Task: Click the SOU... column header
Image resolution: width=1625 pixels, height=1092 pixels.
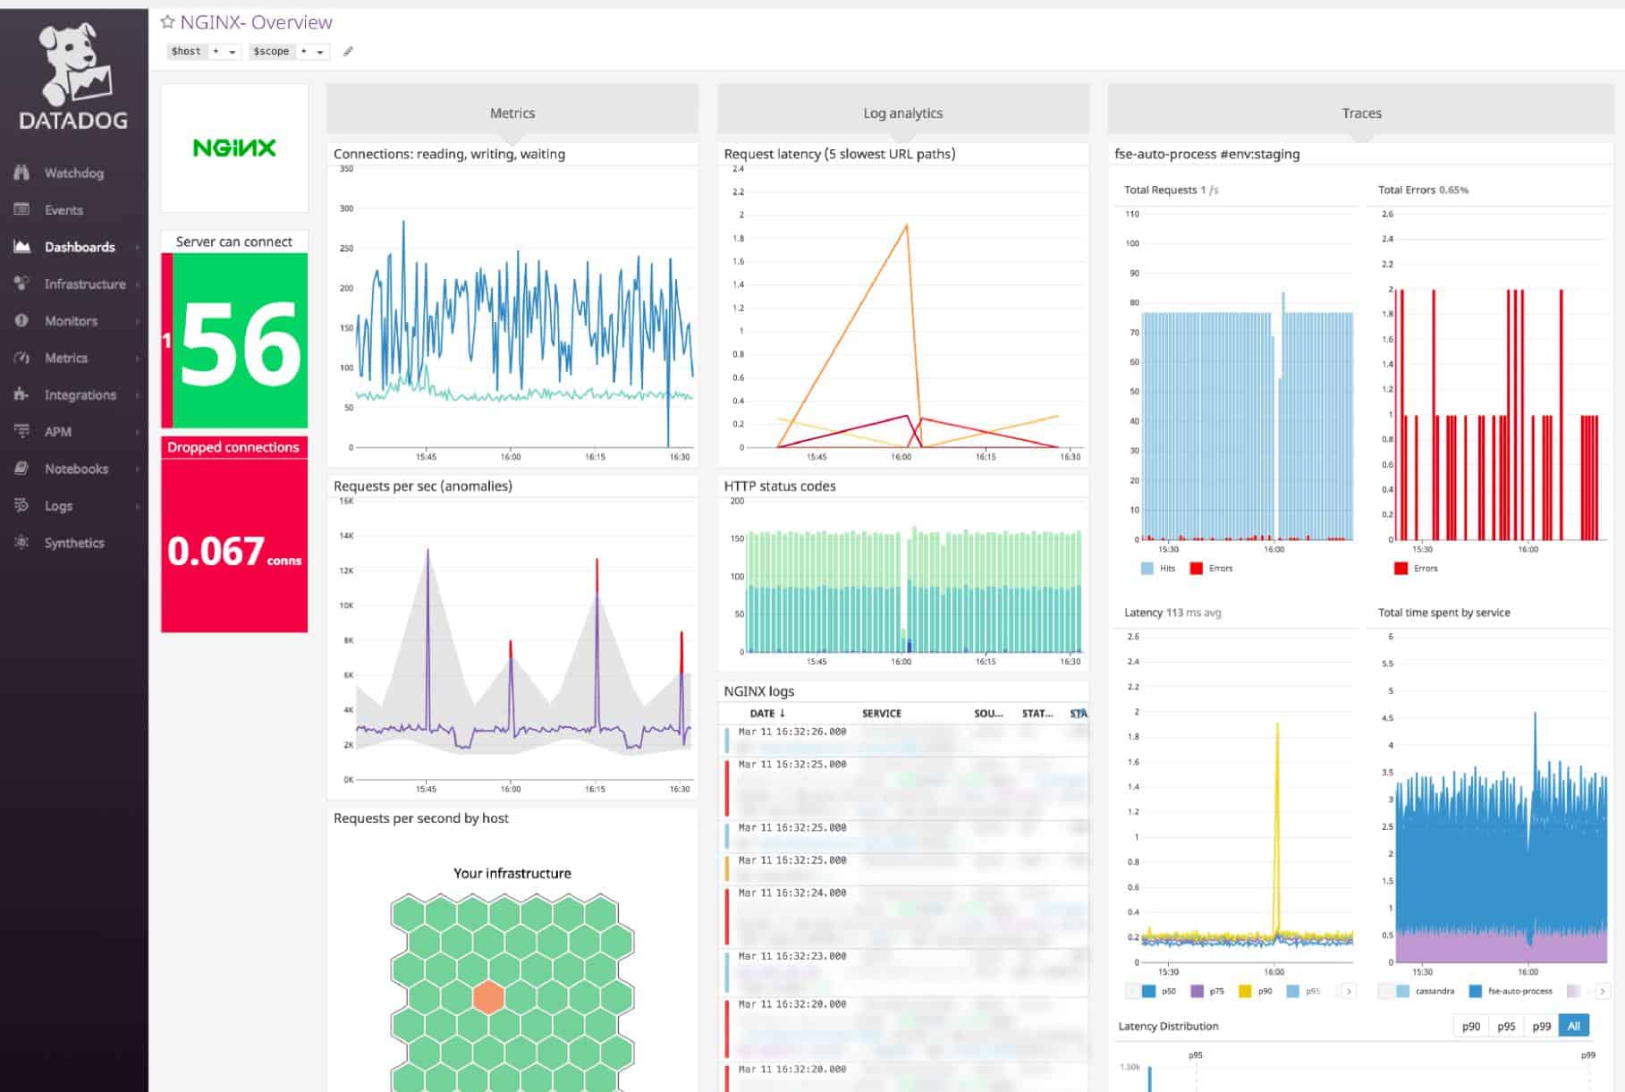Action: tap(988, 713)
